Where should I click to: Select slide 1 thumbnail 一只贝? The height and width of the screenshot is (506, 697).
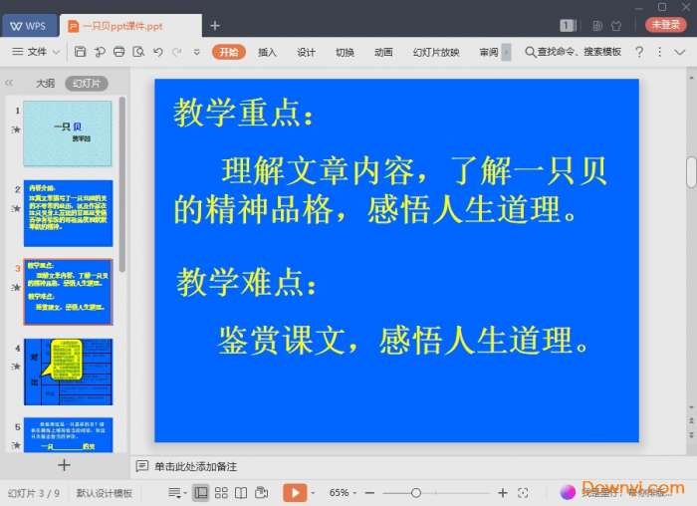tap(68, 133)
